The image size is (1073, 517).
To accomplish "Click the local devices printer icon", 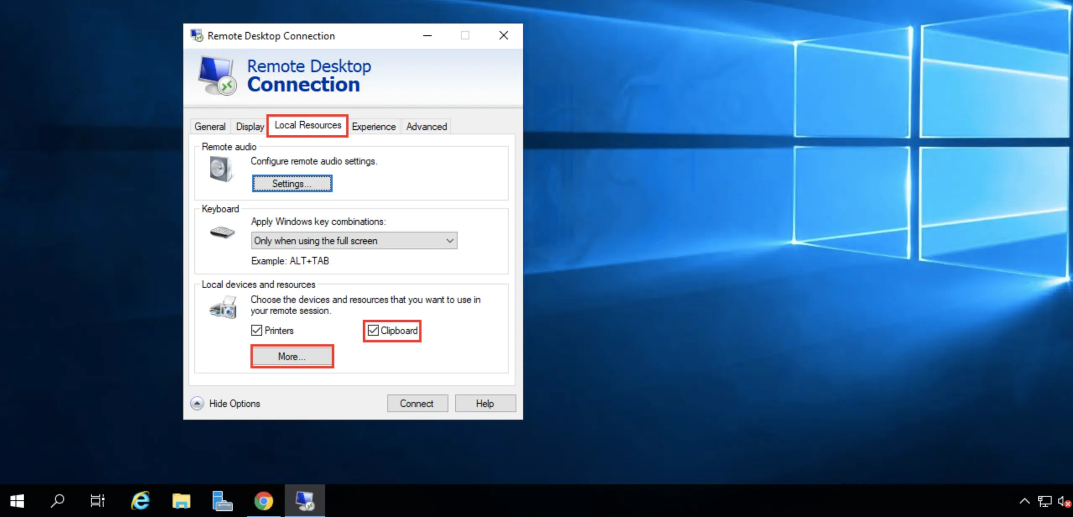I will pos(223,307).
